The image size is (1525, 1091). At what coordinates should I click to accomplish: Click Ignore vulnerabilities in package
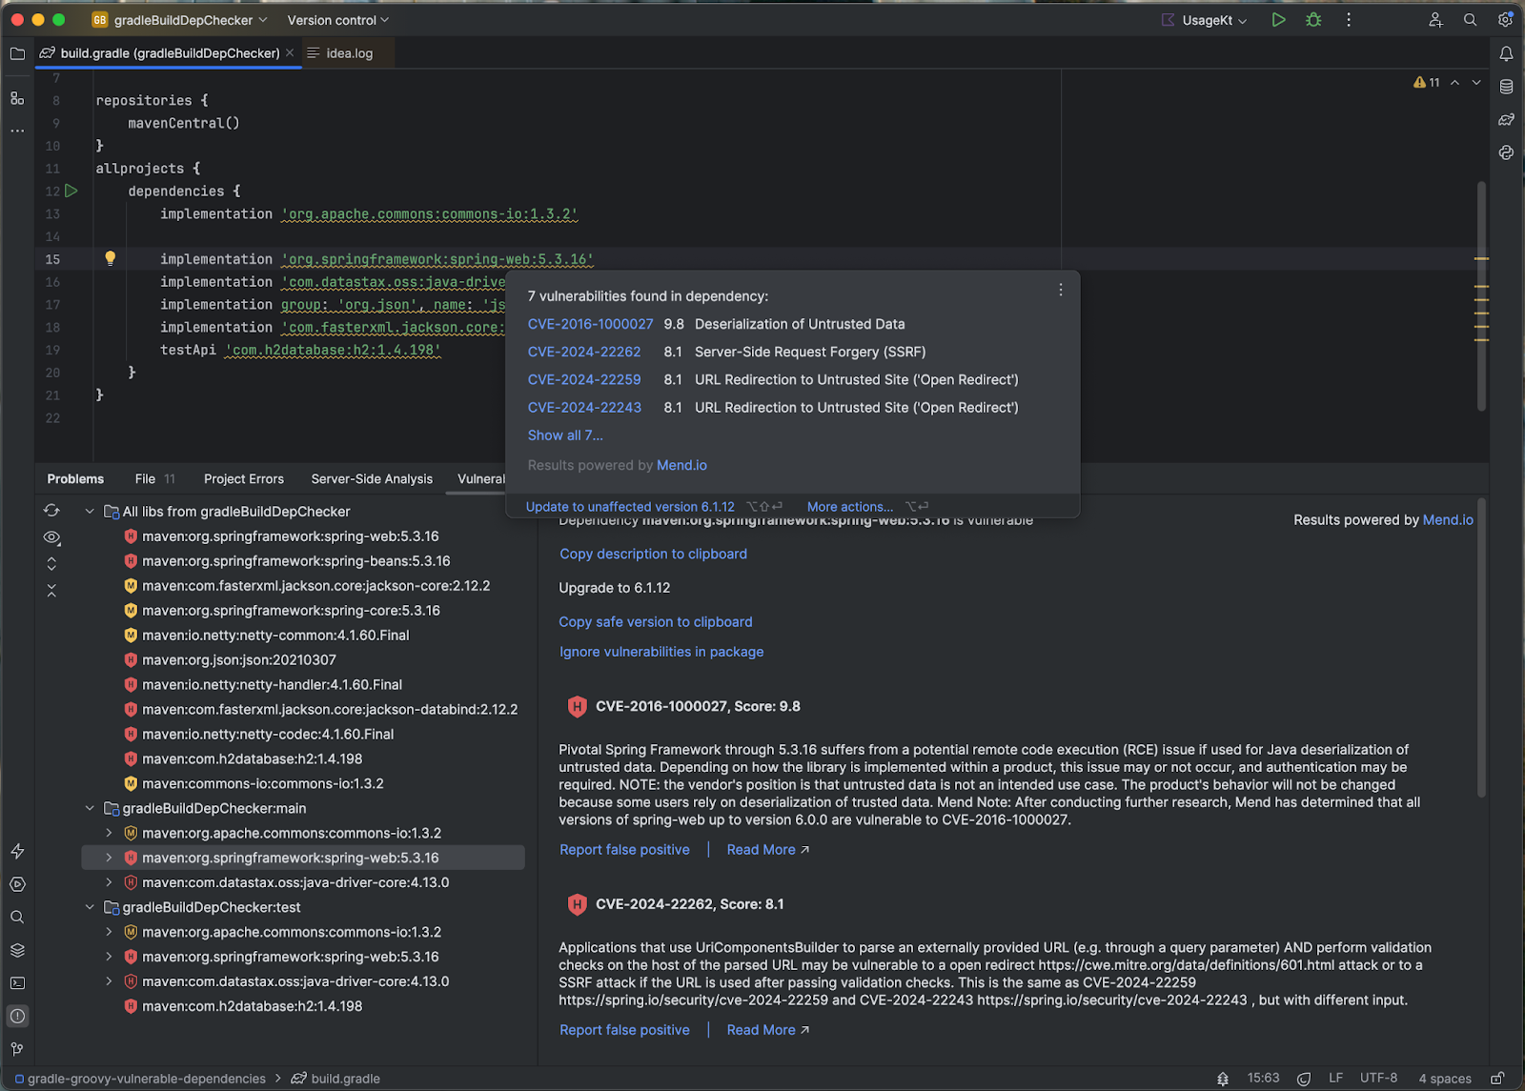point(661,652)
